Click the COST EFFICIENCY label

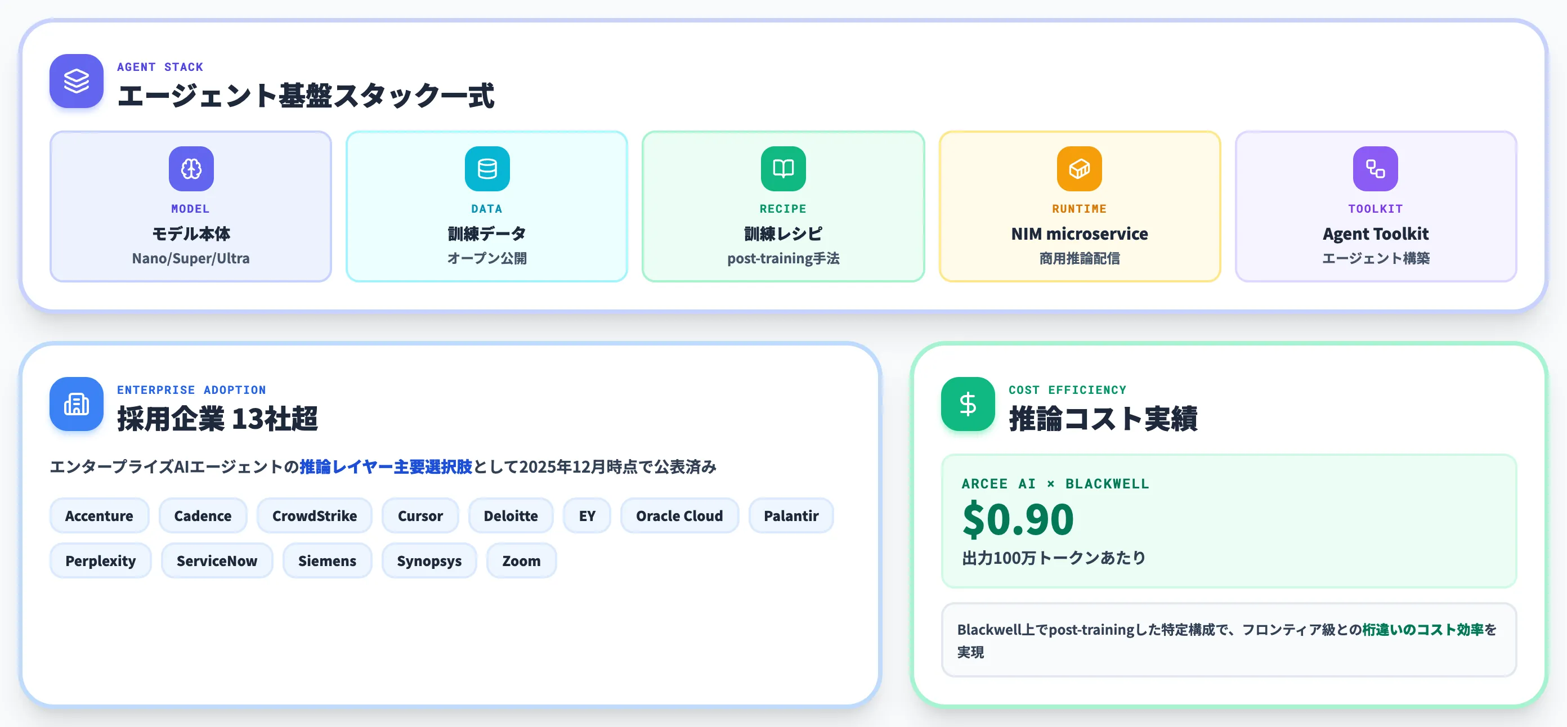[x=1067, y=390]
